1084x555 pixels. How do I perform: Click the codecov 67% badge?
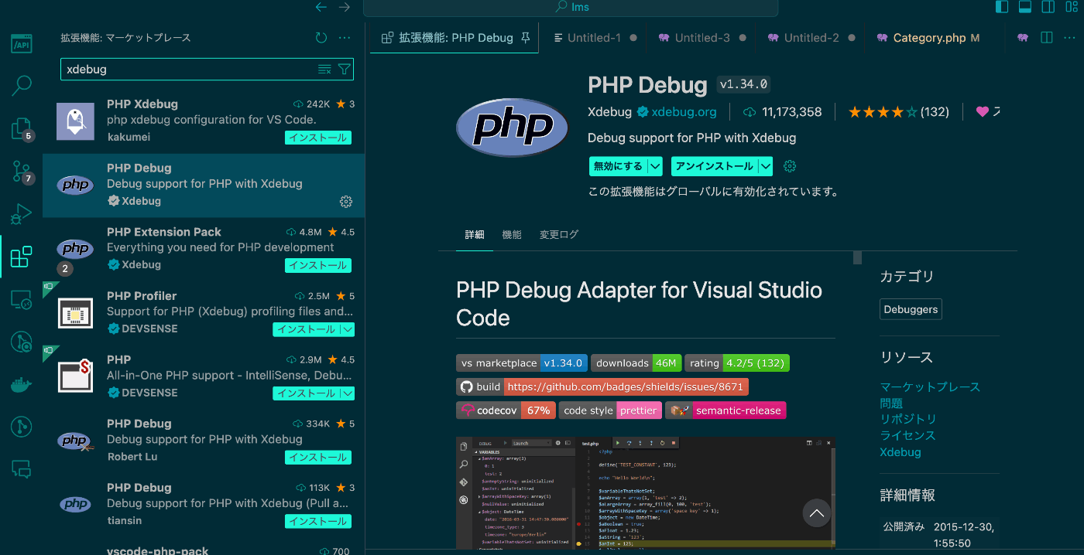pos(506,410)
